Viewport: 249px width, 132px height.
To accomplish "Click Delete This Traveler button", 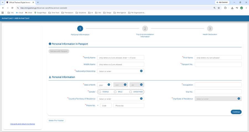I will [56, 120].
